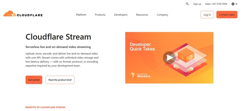Click the Cloudflare Workers logo in the video
The image size is (247, 111).
pyautogui.click(x=140, y=75)
